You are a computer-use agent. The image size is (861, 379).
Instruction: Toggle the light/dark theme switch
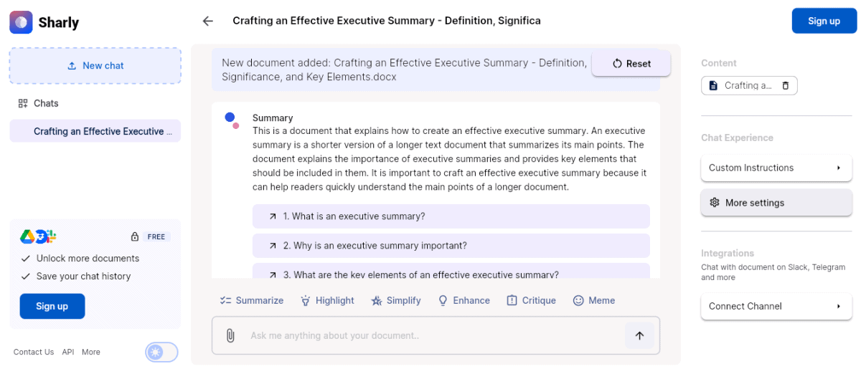point(162,352)
